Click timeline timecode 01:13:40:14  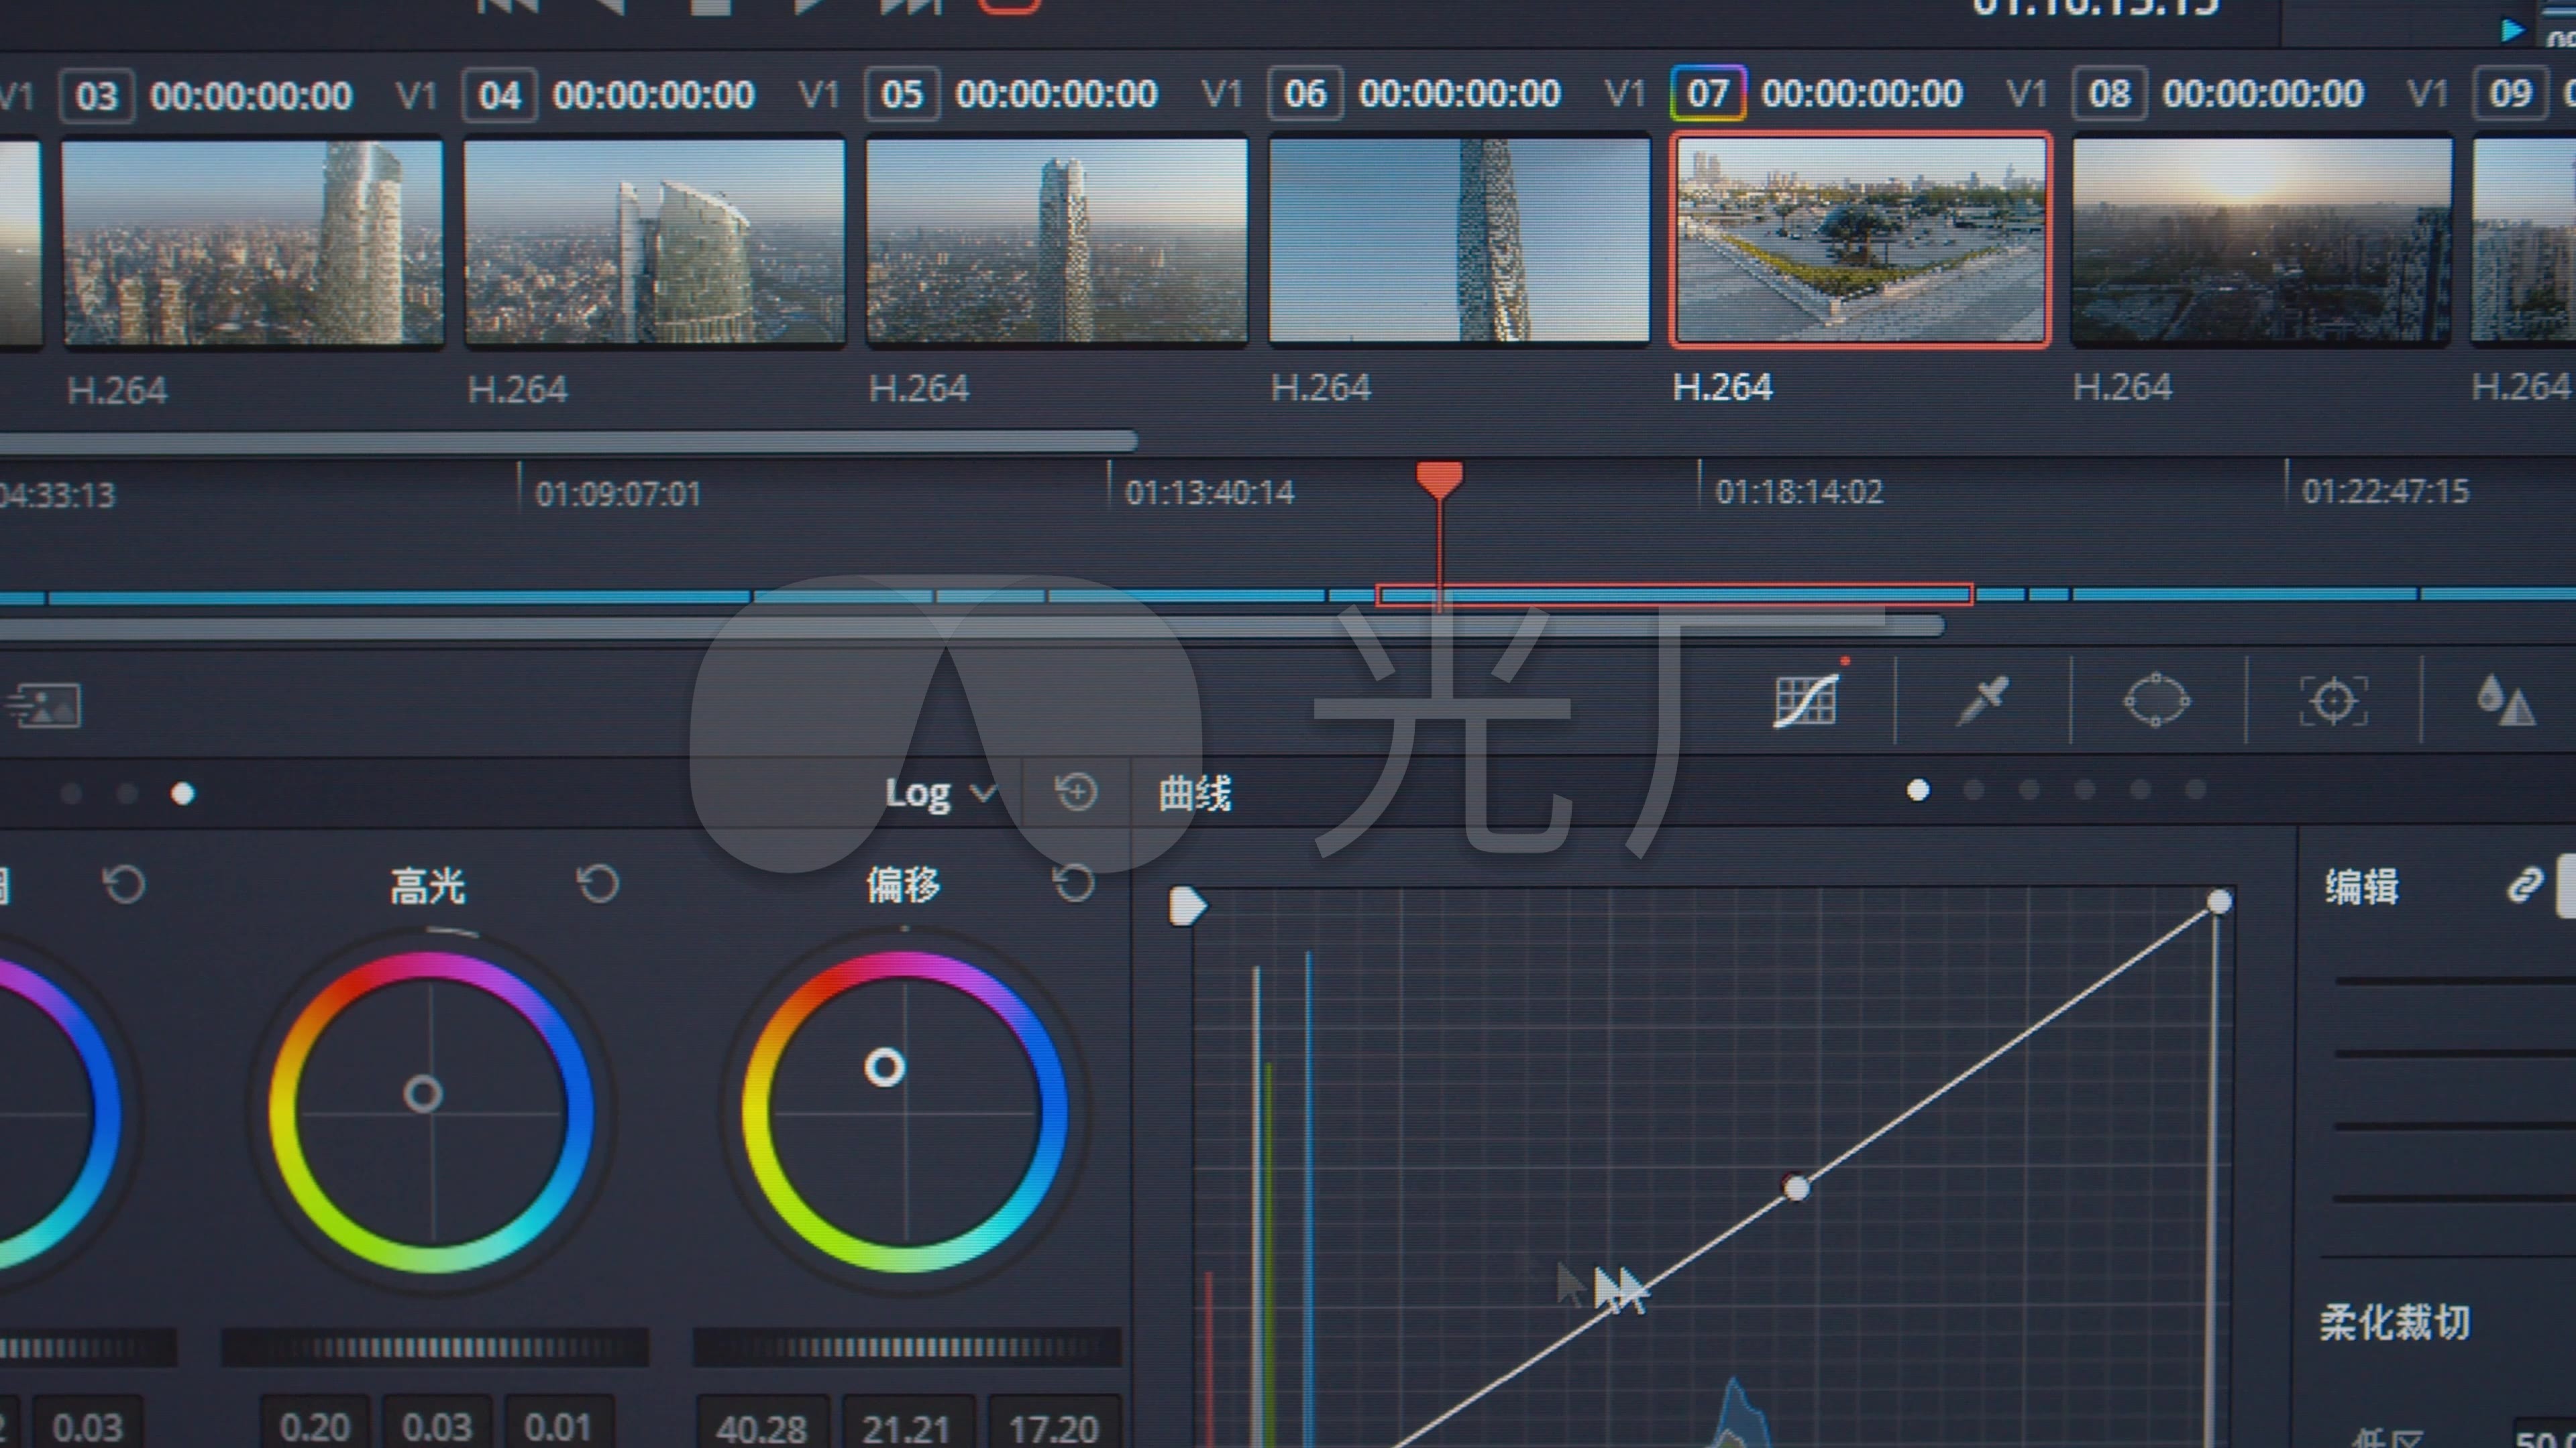(1209, 493)
